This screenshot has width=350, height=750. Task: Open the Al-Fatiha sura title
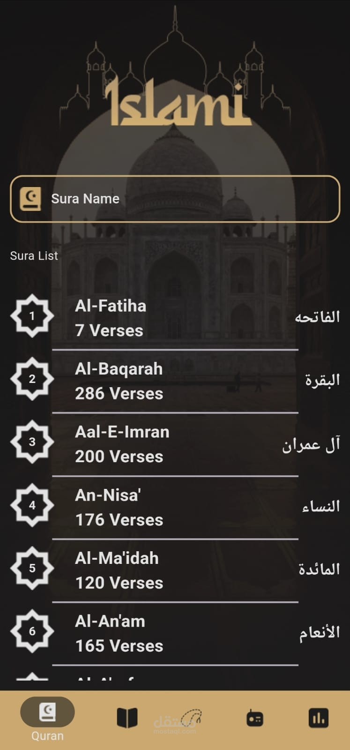coord(111,306)
